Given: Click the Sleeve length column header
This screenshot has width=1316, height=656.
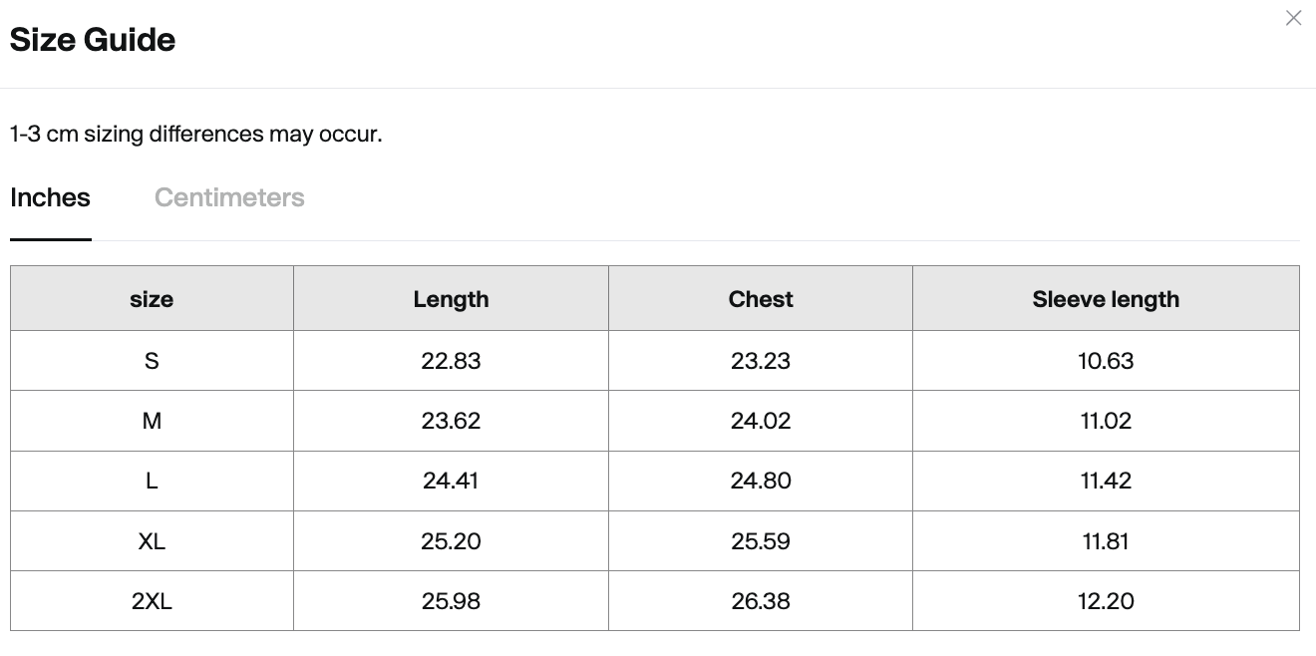Looking at the screenshot, I should [1106, 299].
